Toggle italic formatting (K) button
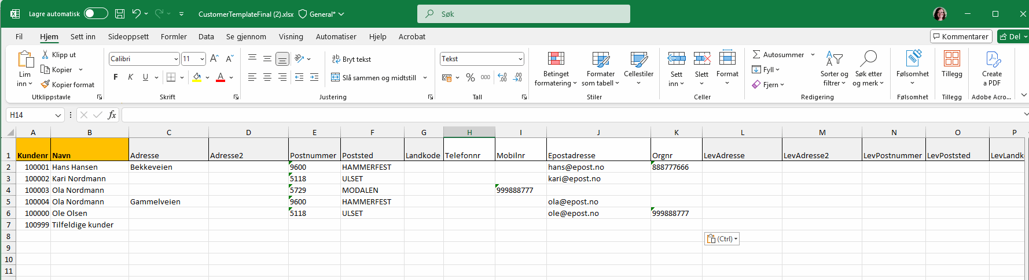Image resolution: width=1029 pixels, height=280 pixels. (x=131, y=77)
